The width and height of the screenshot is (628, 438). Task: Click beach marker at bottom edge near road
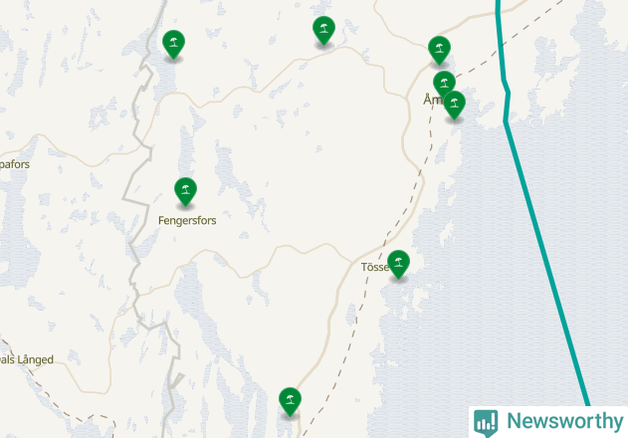(290, 402)
